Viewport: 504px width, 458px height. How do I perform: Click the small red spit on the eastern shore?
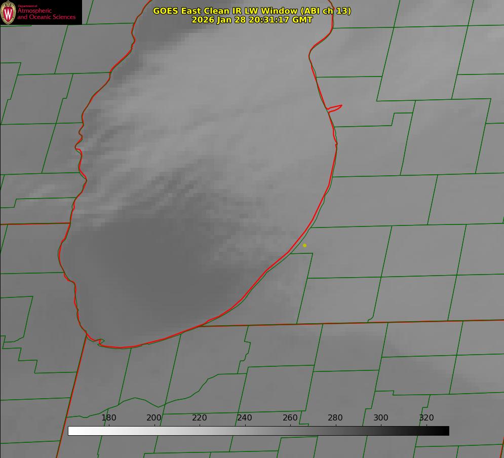click(335, 107)
